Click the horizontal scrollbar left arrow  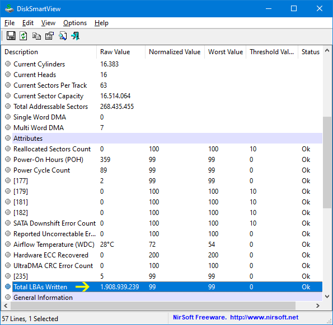point(6,305)
